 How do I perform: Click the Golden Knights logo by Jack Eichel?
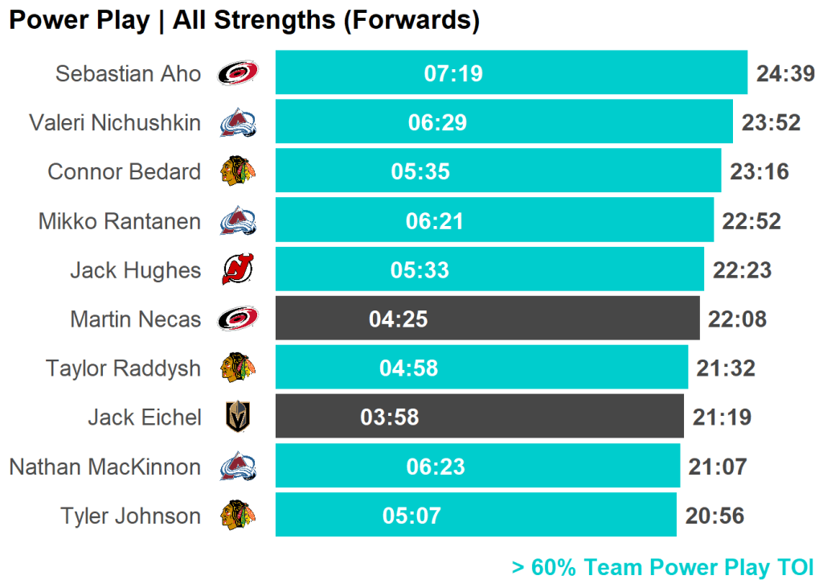click(238, 417)
